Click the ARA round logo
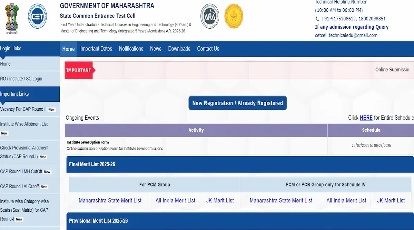This screenshot has height=230, width=414. click(x=210, y=16)
